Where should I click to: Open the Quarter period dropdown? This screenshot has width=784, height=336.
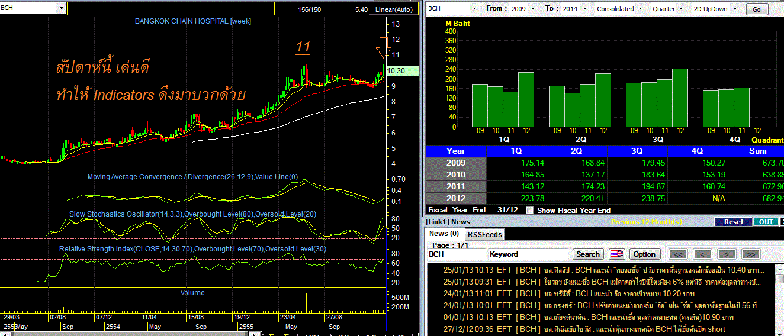[x=682, y=9]
